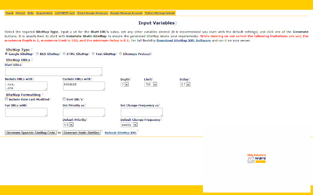Open Default Change Frequency weekly dropdown

(129, 125)
